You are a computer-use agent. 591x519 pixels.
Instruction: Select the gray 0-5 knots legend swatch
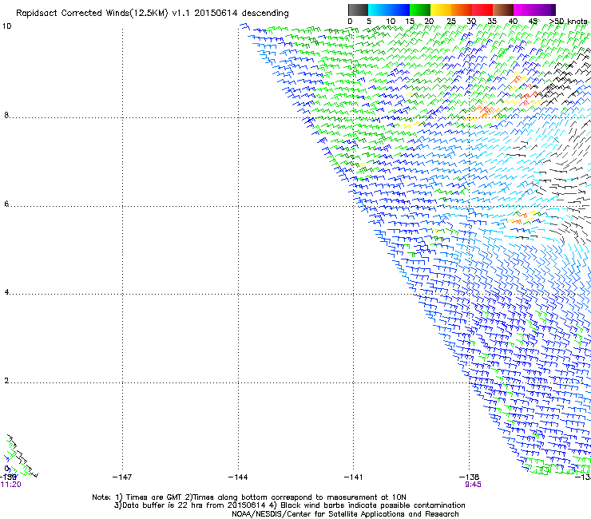pyautogui.click(x=358, y=10)
